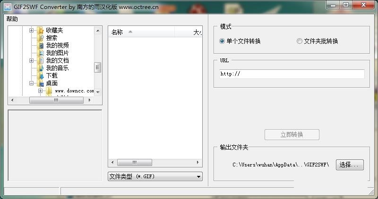
Task: Open the 文件类型 (*.GIF) dropdown
Action: pos(155,176)
